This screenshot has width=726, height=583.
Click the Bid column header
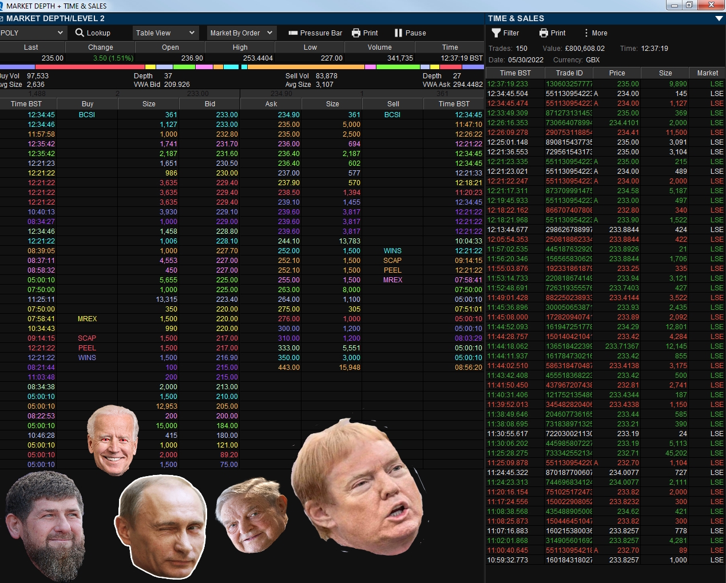pos(210,104)
